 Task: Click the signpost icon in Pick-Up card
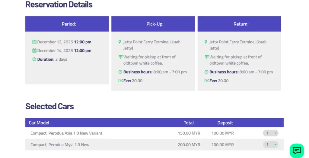point(120,57)
